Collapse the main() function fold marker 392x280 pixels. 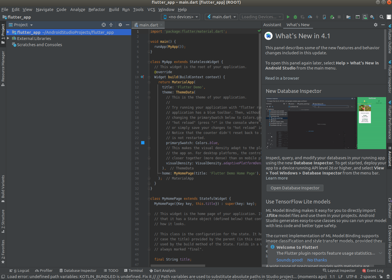pyautogui.click(x=149, y=41)
